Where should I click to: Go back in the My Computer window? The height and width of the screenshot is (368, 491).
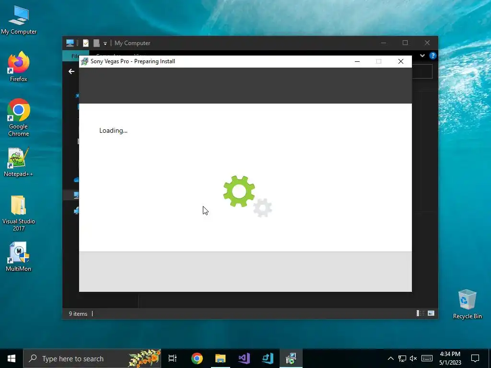coord(71,71)
